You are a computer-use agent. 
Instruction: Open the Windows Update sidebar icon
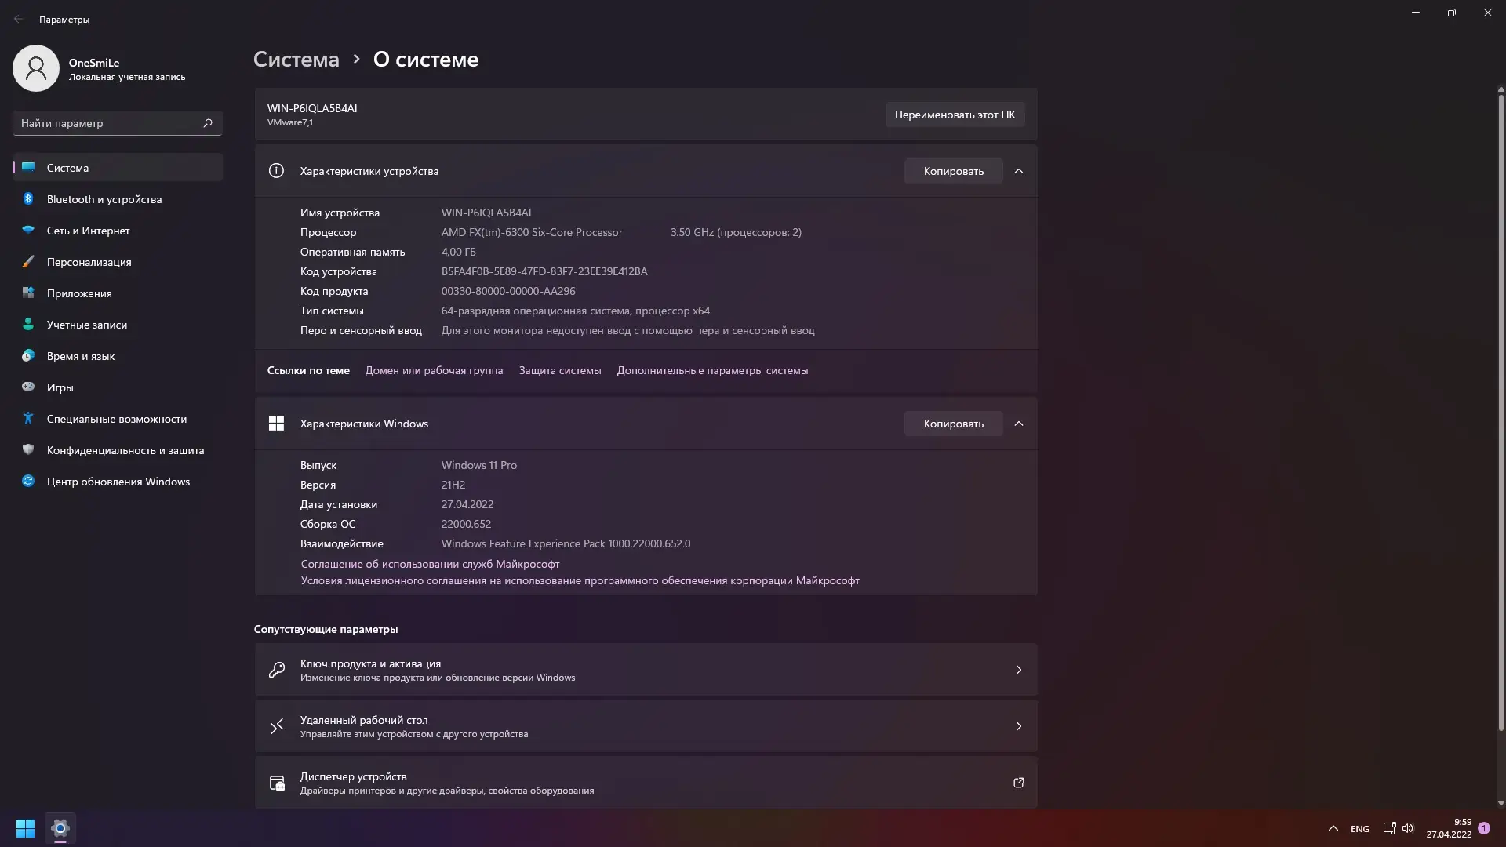[28, 482]
